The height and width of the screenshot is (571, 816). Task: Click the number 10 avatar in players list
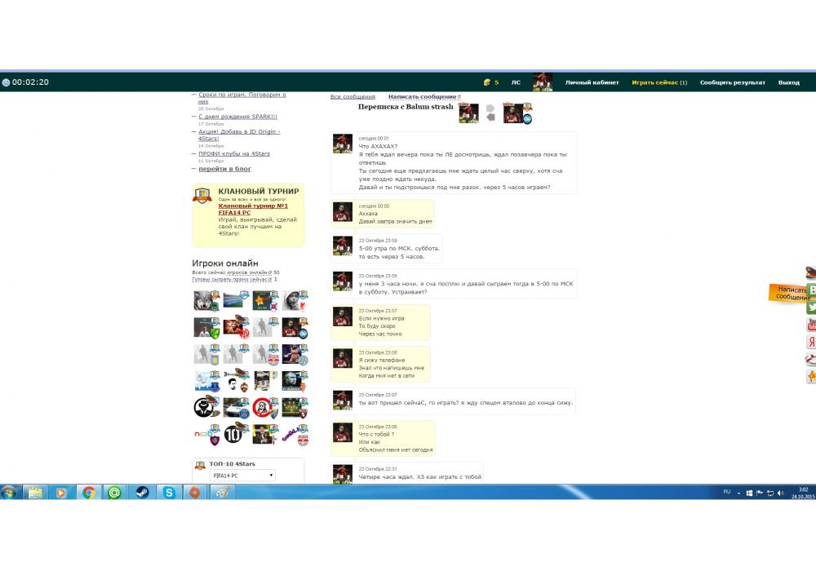[234, 434]
